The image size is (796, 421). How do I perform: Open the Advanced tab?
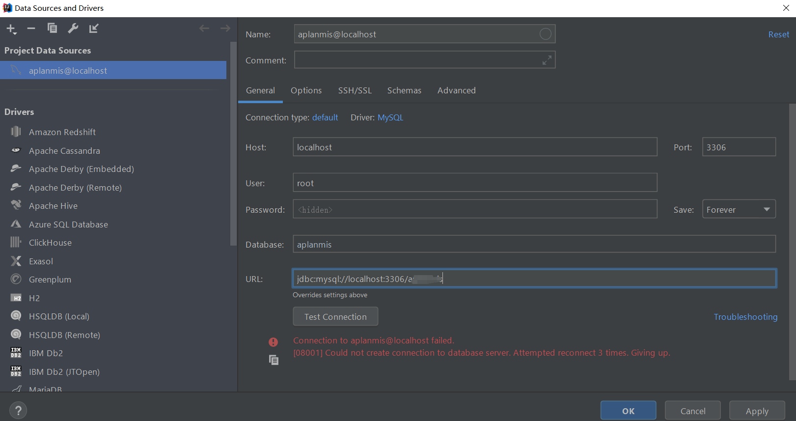pyautogui.click(x=457, y=90)
